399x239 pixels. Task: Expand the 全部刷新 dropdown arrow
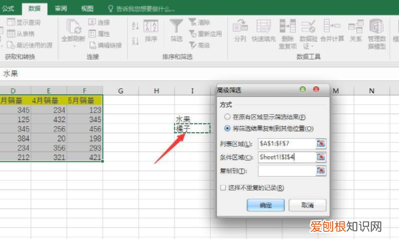coord(74,46)
